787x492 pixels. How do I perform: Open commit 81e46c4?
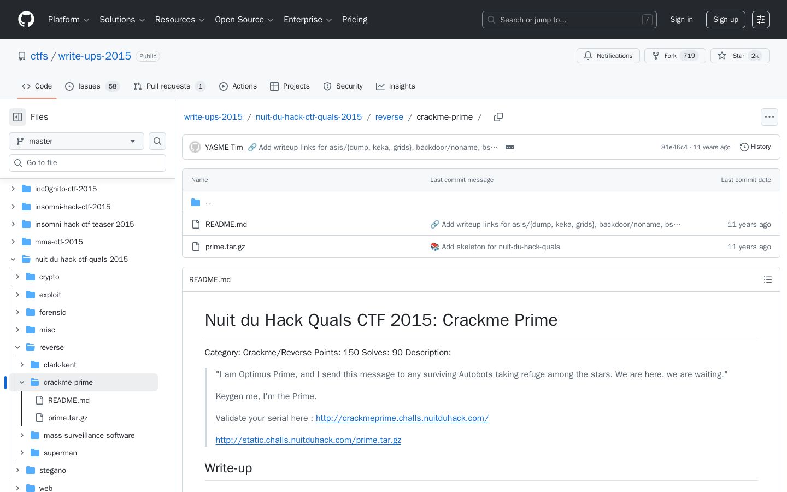pos(674,147)
